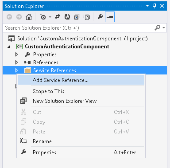
Task: Collapse All items in the tree
Action: coord(77,17)
